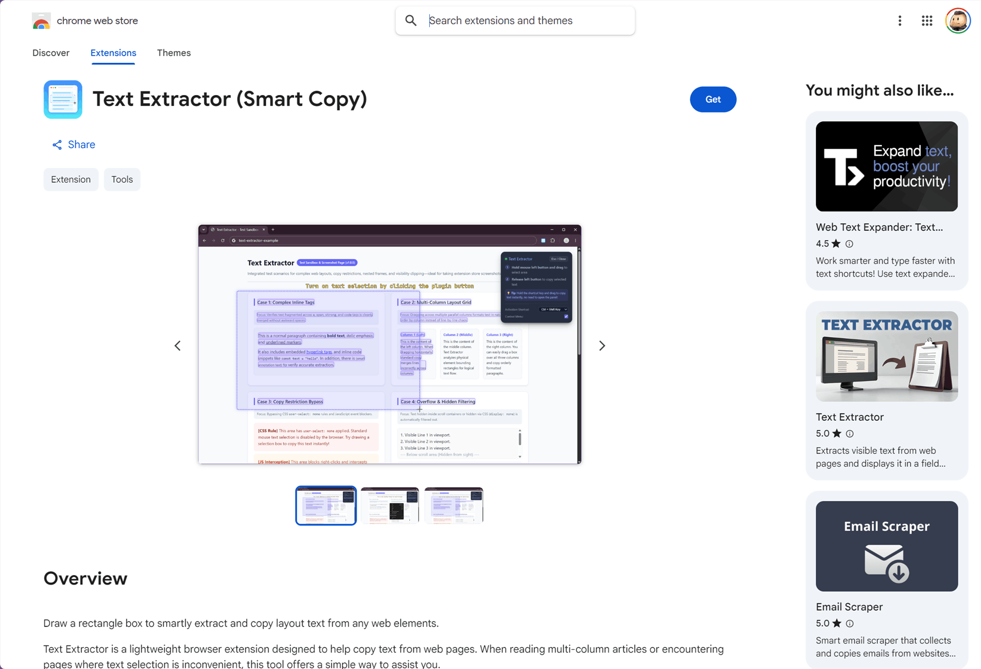
Task: Open Web Text Expander promo image
Action: tap(886, 166)
